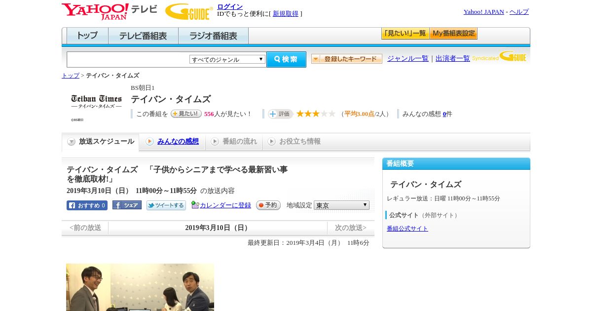592x311 pixels.
Task: Focus the program search input field
Action: click(x=128, y=59)
